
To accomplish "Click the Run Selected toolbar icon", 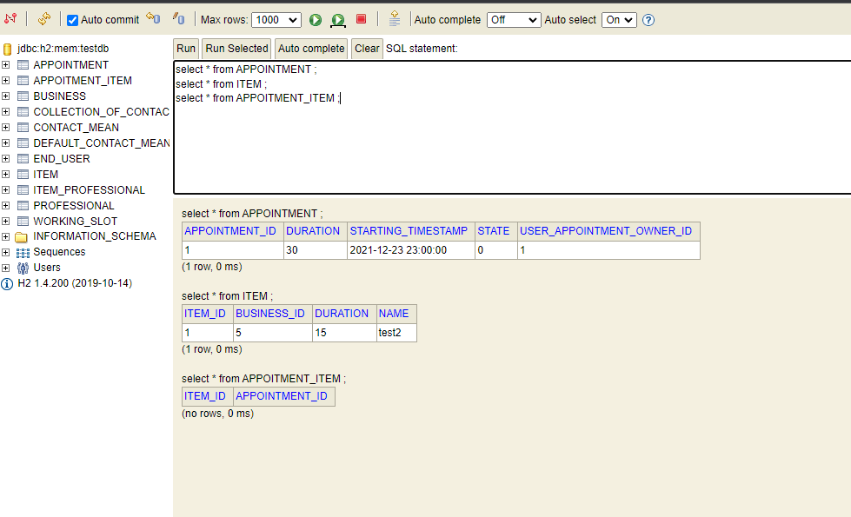I will tap(338, 20).
